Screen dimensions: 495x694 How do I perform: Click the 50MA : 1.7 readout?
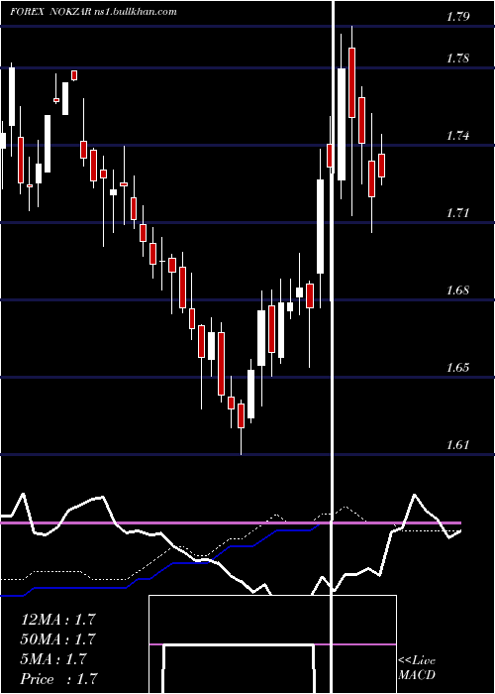(x=58, y=639)
